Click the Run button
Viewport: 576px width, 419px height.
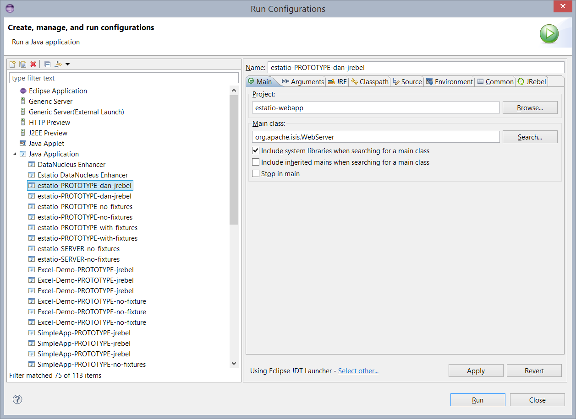477,400
